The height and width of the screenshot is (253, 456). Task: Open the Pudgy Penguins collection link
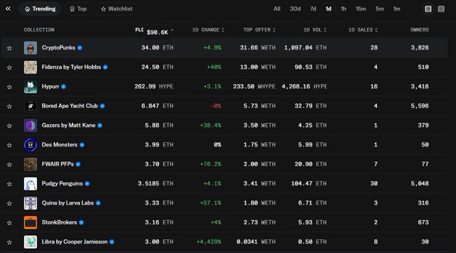(62, 183)
